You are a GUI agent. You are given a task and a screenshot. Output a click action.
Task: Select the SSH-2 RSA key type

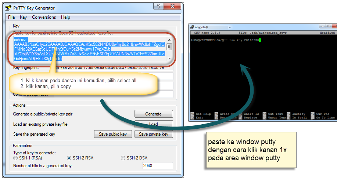[69, 158]
